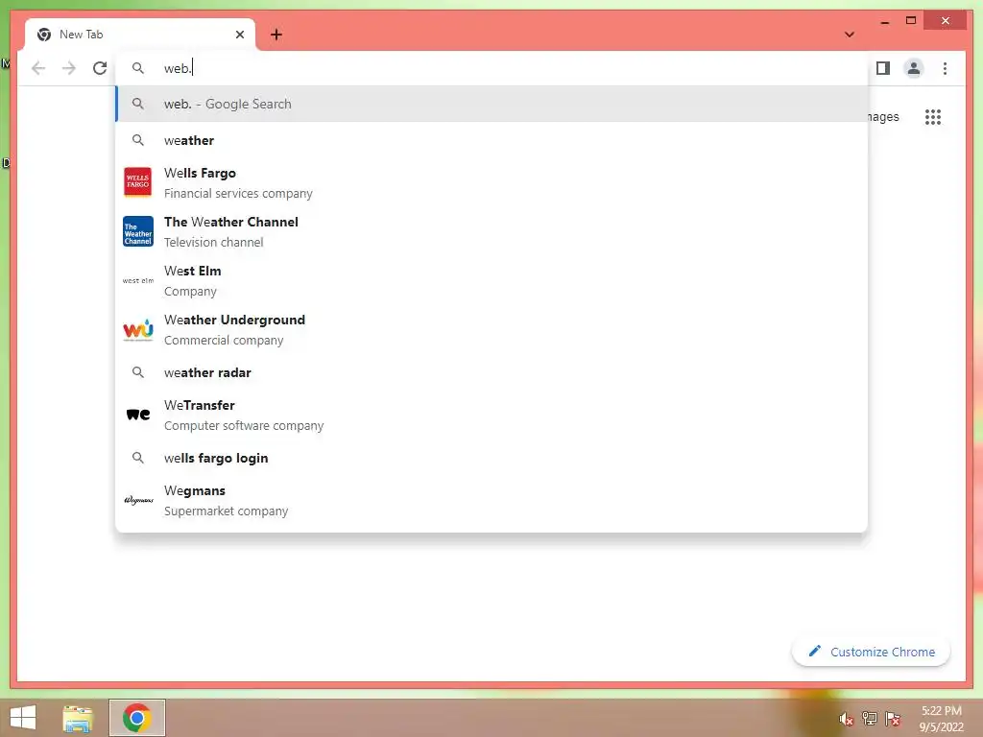This screenshot has width=983, height=737.
Task: Open File Explorer from the taskbar
Action: (x=78, y=718)
